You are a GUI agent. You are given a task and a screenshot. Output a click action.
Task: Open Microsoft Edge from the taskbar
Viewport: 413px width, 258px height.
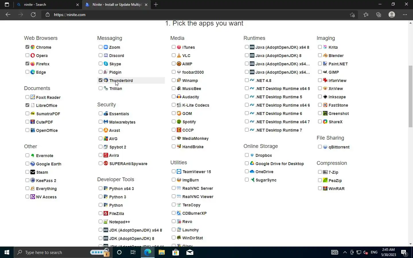148,252
